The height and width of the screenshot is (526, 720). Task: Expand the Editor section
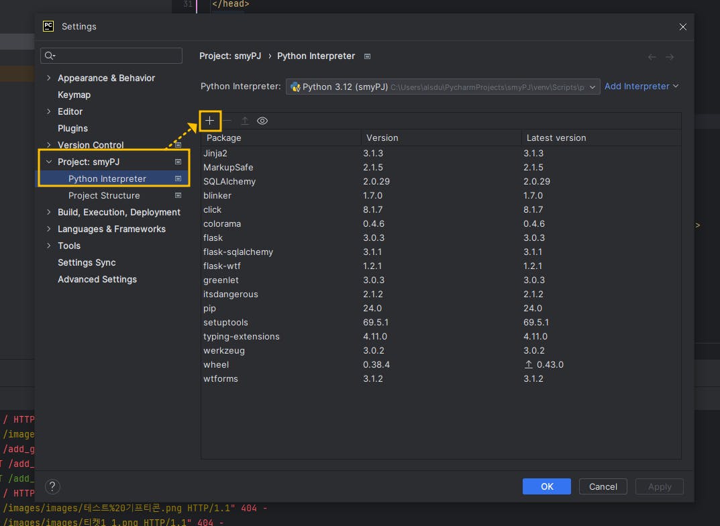pyautogui.click(x=49, y=111)
